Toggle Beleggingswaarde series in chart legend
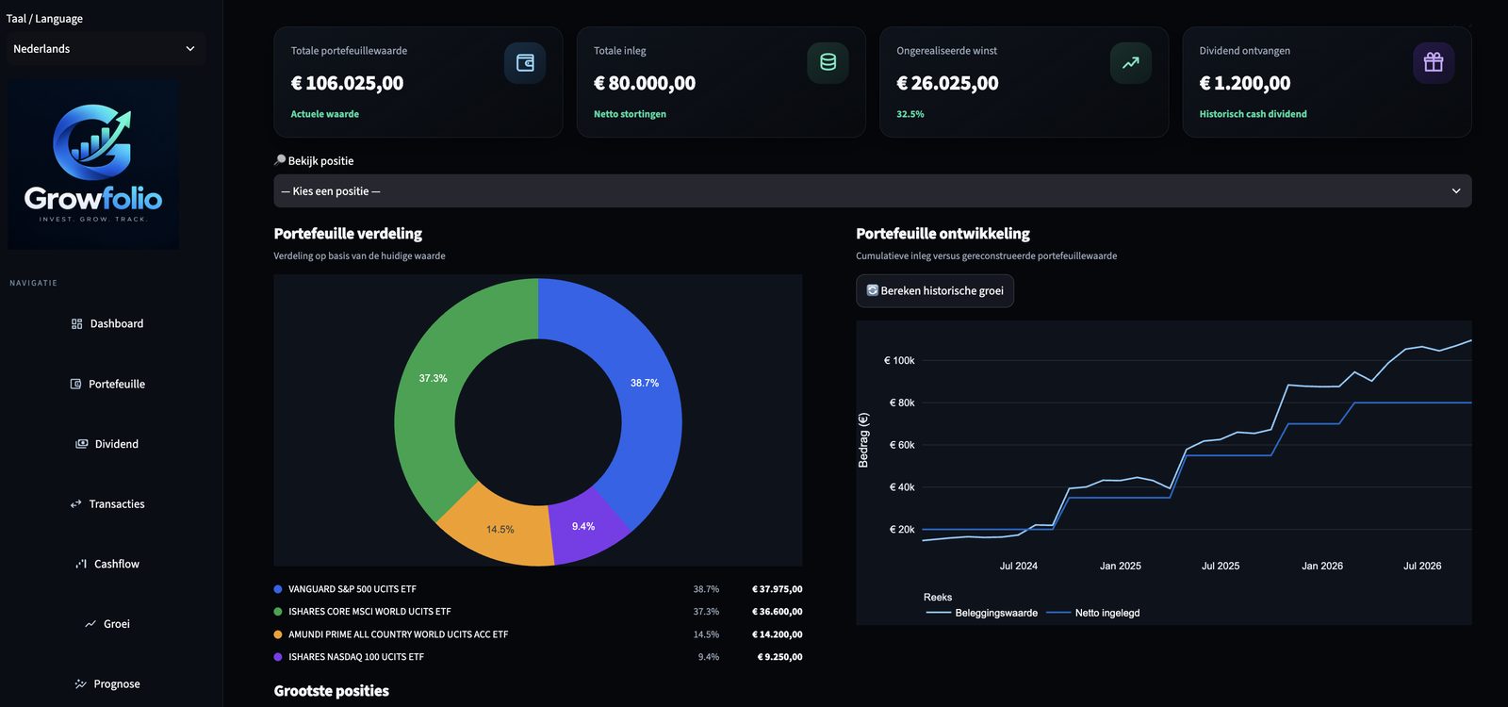Screen dimensions: 1508x707 [982, 613]
